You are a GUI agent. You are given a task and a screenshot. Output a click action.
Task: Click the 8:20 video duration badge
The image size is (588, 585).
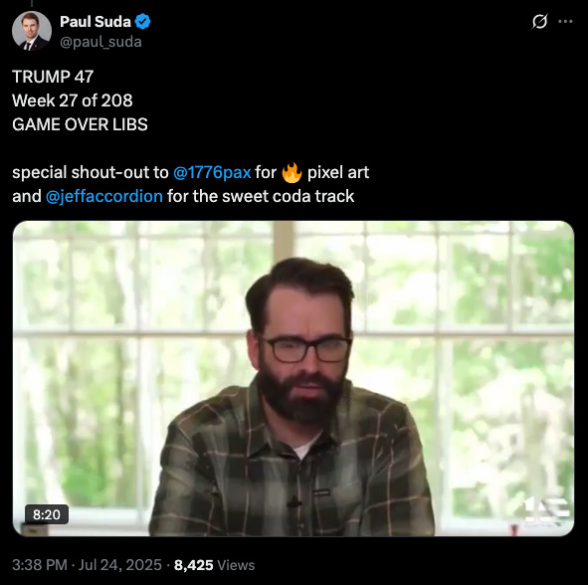[x=47, y=514]
